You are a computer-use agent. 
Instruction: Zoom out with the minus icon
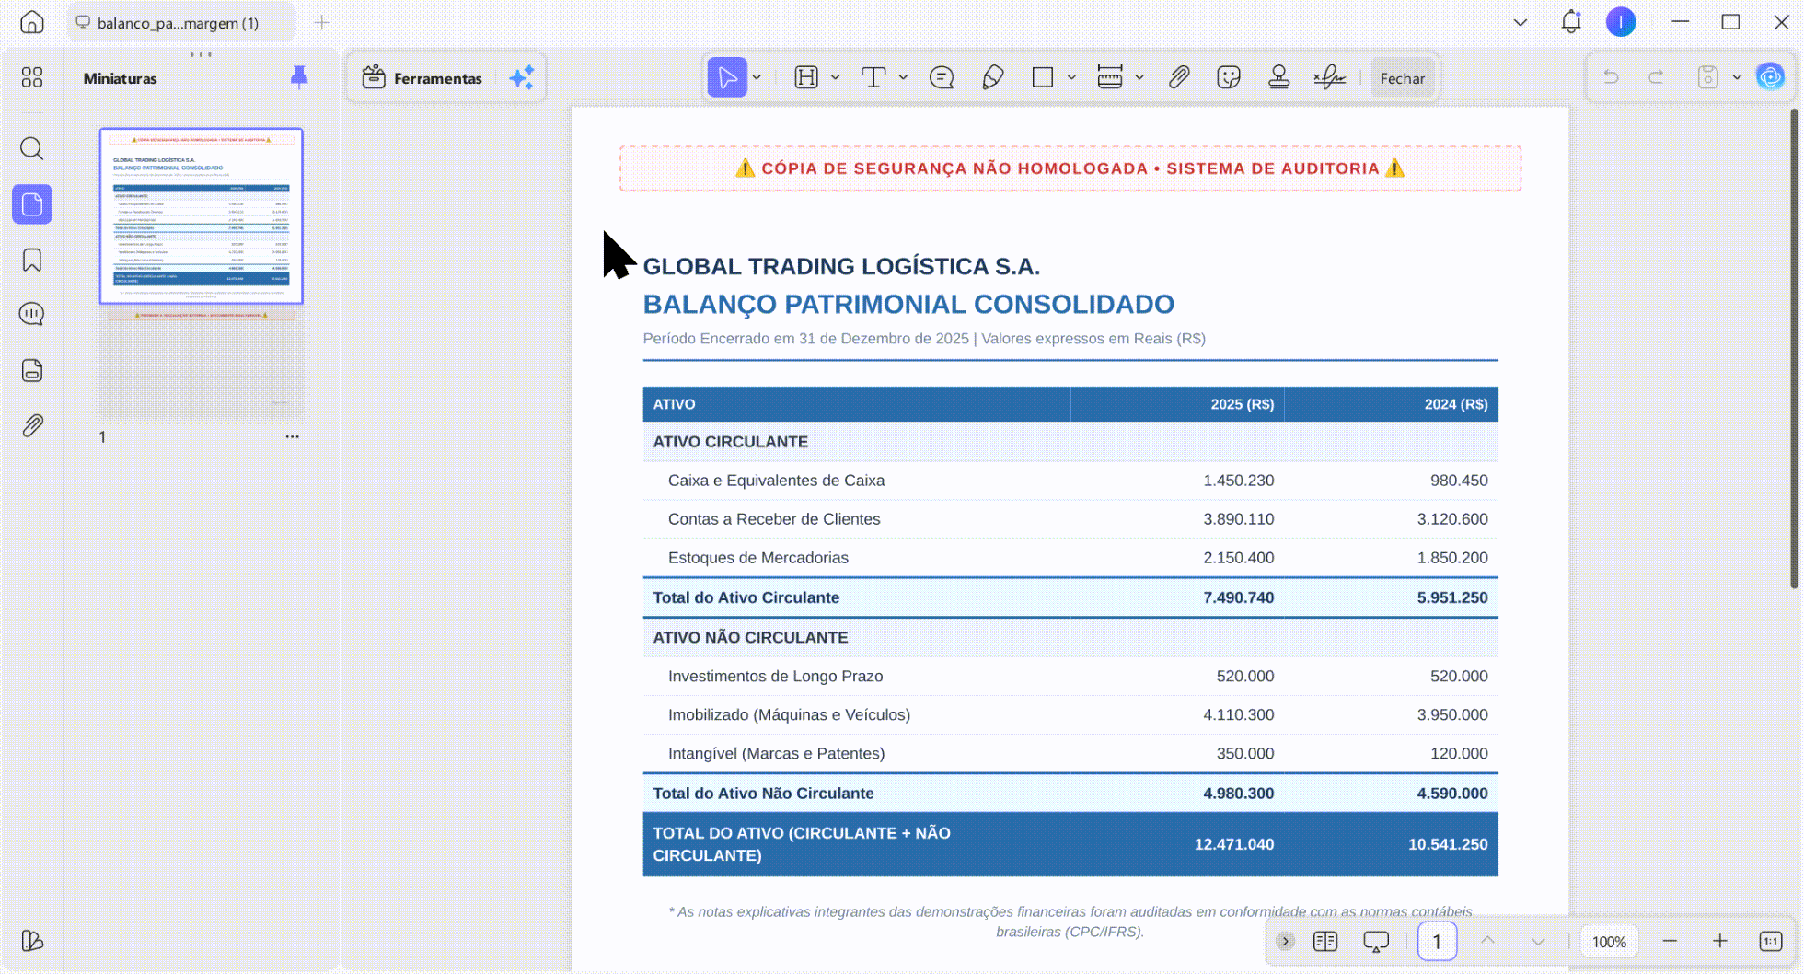tap(1670, 941)
